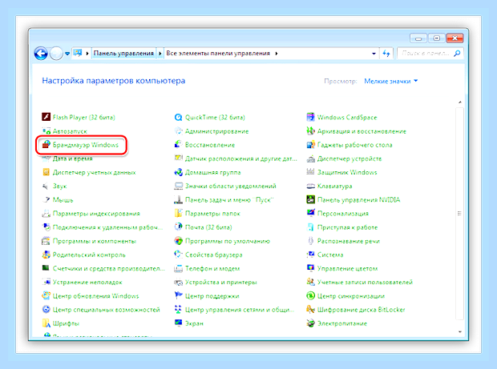Go back with the Back arrow button
The height and width of the screenshot is (369, 497).
(41, 53)
